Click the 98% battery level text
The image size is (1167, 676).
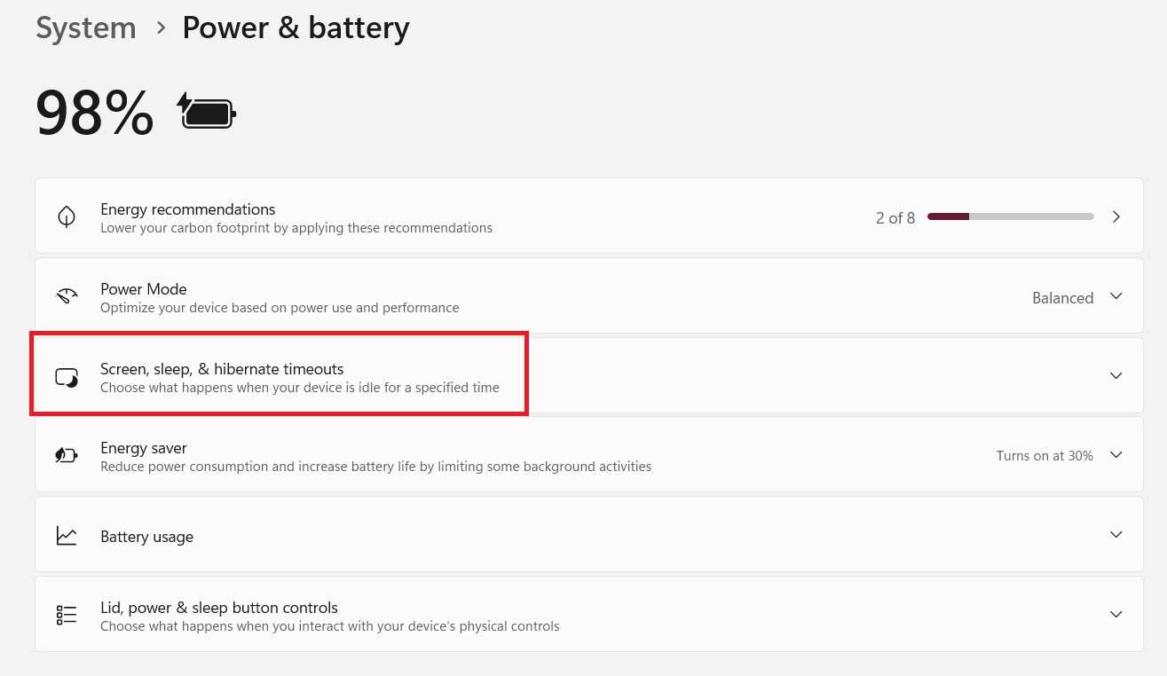pyautogui.click(x=95, y=113)
